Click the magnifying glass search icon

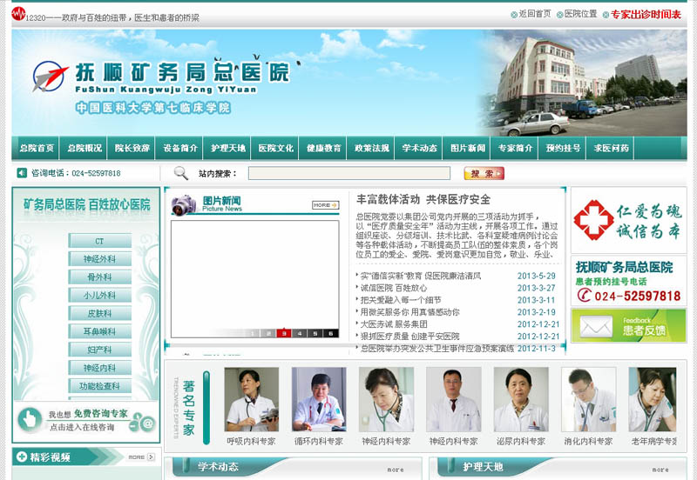[x=181, y=173]
